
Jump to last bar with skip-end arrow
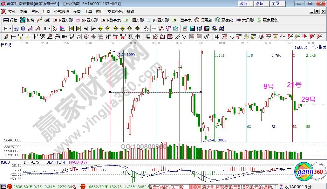click(78, 29)
